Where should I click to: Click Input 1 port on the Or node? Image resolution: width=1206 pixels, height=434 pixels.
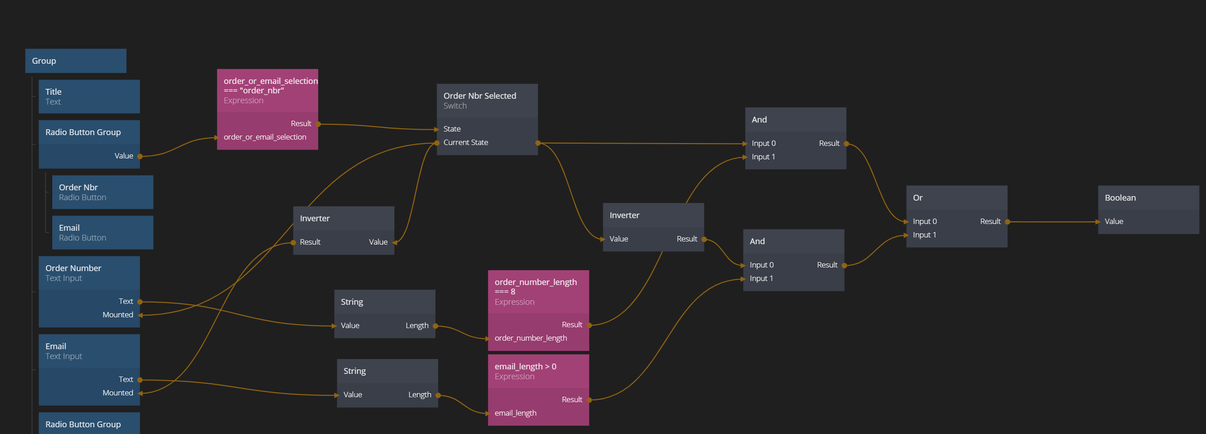tap(907, 235)
